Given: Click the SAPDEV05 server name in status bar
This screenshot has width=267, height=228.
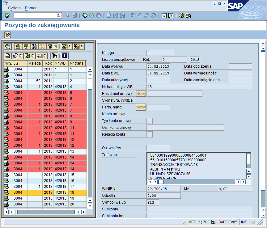Looking at the screenshot, I should [228, 222].
